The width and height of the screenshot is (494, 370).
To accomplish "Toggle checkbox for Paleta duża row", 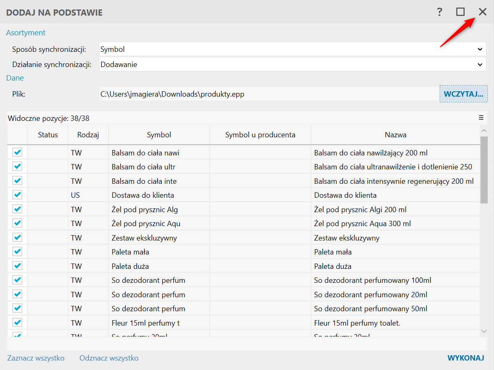I will (x=17, y=266).
